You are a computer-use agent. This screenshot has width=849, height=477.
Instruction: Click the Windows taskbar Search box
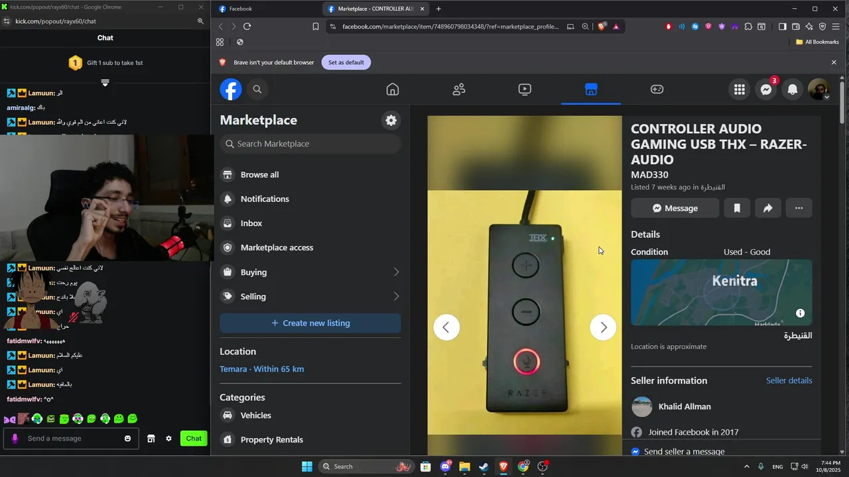366,466
